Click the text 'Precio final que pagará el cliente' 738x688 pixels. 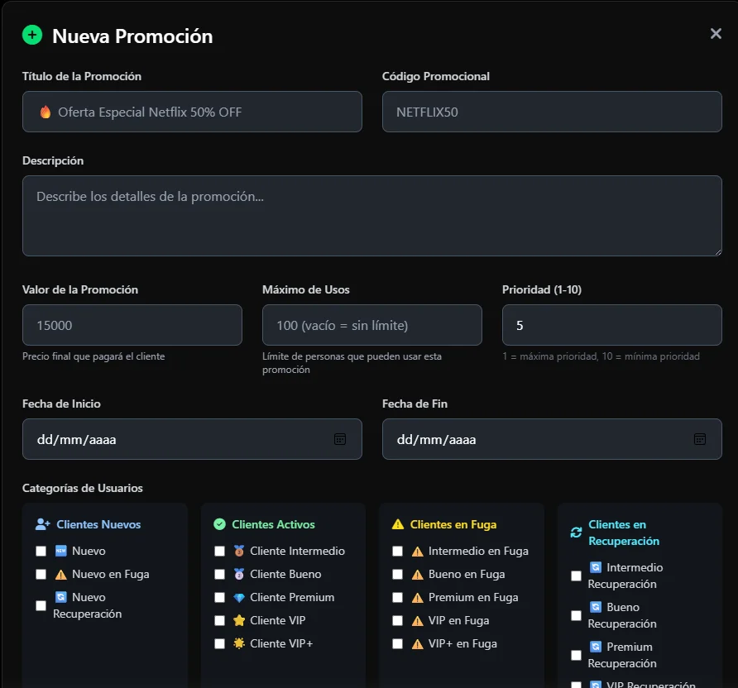(x=93, y=356)
